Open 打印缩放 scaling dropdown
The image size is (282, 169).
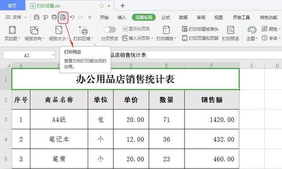166,33
